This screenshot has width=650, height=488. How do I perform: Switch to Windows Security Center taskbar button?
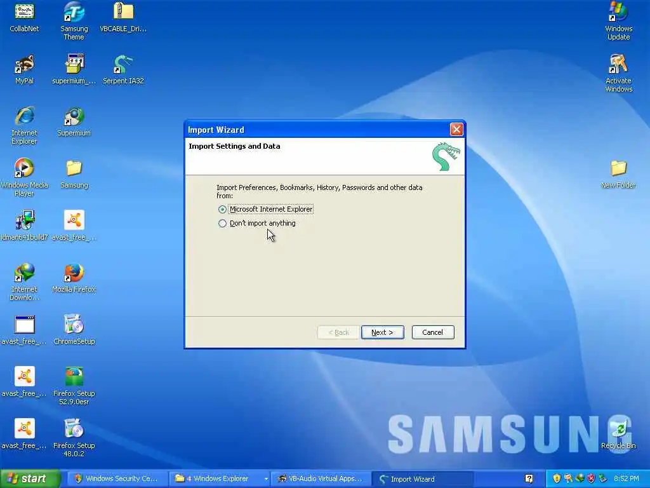click(x=117, y=479)
